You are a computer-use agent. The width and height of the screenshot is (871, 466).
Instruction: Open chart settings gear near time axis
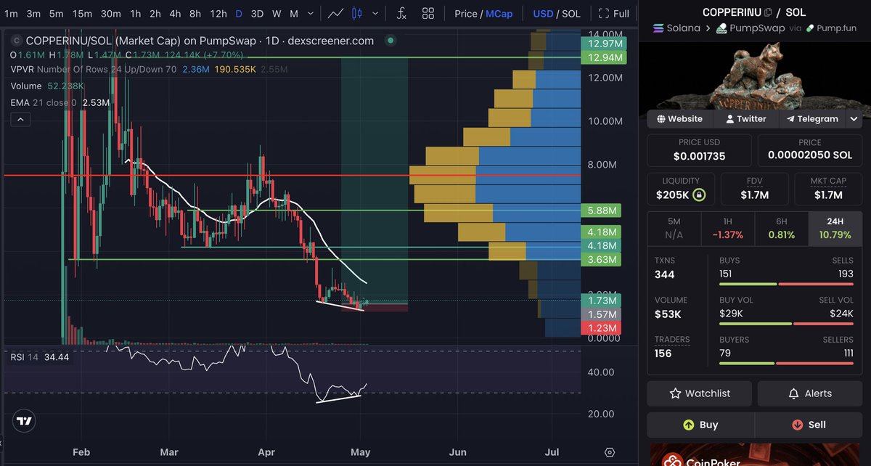610,452
